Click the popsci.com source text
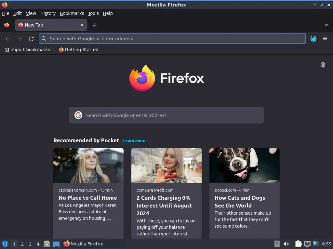 pyautogui.click(x=225, y=190)
